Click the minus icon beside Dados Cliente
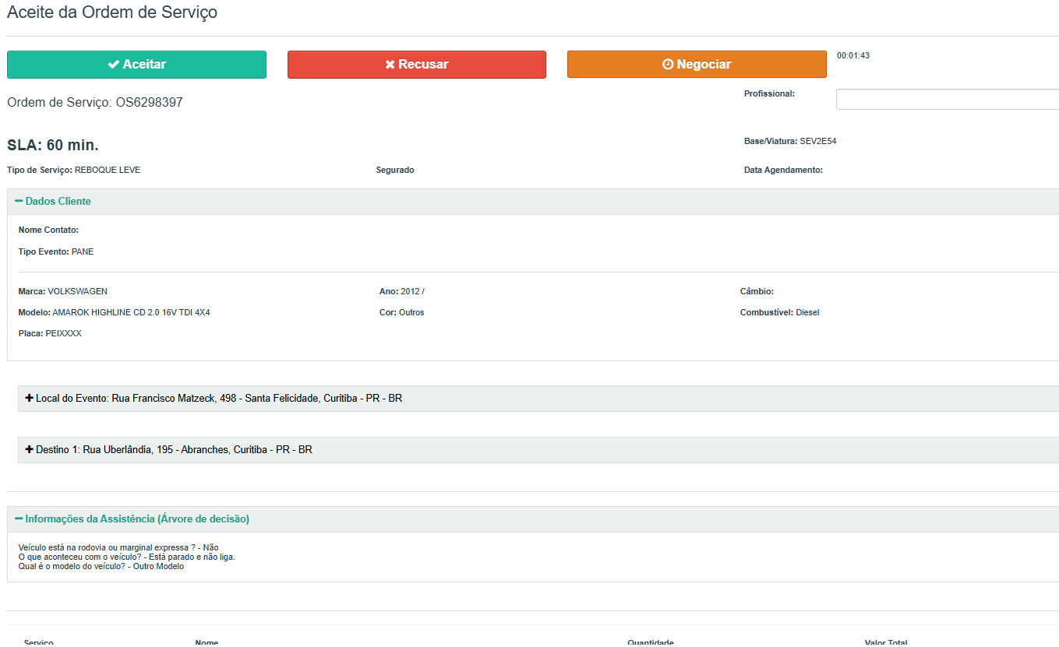 coord(19,202)
